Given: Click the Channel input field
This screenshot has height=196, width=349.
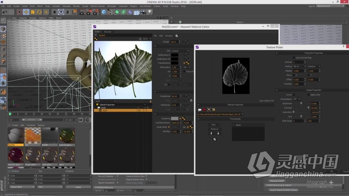Looking at the screenshot, I should 299,62.
